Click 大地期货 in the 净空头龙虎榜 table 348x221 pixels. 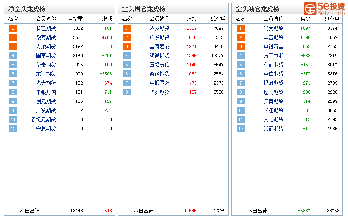pos(46,46)
